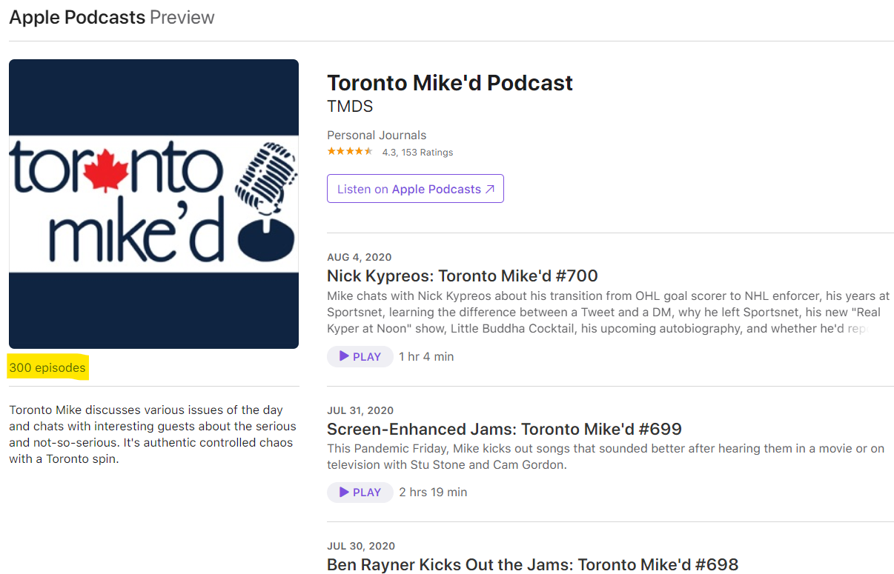Viewport: 894px width, 574px height.
Task: Click the 4.3, 153 Ratings text
Action: 417,153
